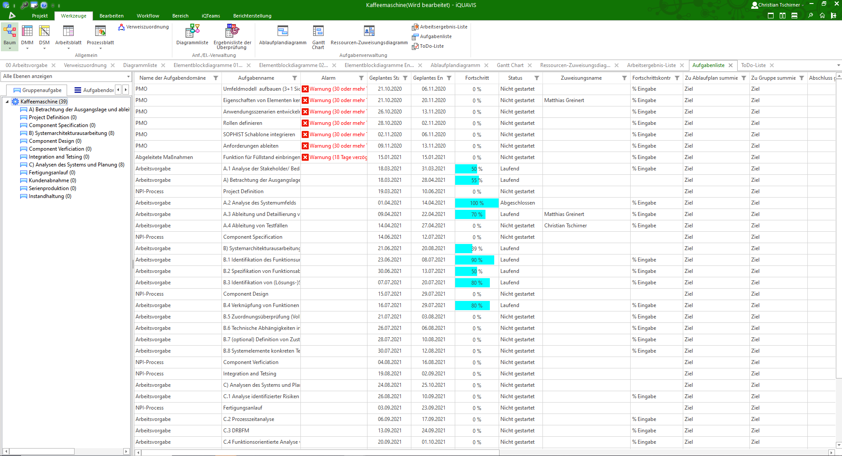Expand the DMM dropdown arrow
842x456 pixels.
[x=27, y=48]
